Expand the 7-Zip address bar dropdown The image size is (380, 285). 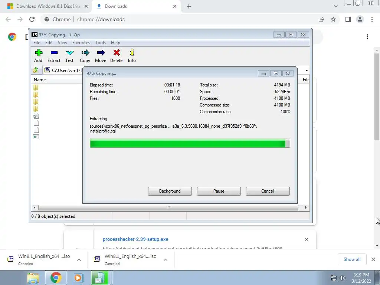[x=307, y=70]
